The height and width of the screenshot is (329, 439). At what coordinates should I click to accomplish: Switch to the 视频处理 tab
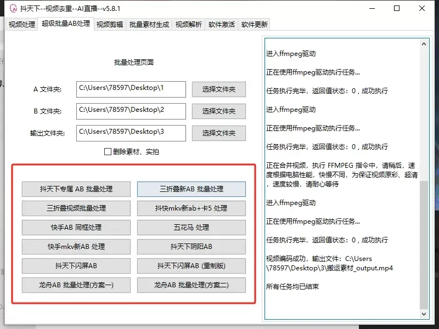(x=21, y=25)
